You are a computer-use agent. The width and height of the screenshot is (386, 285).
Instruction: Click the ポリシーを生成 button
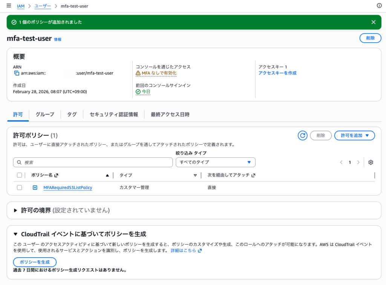[35, 262]
